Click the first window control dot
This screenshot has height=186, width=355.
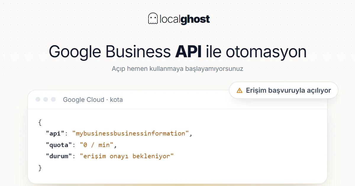(x=38, y=99)
